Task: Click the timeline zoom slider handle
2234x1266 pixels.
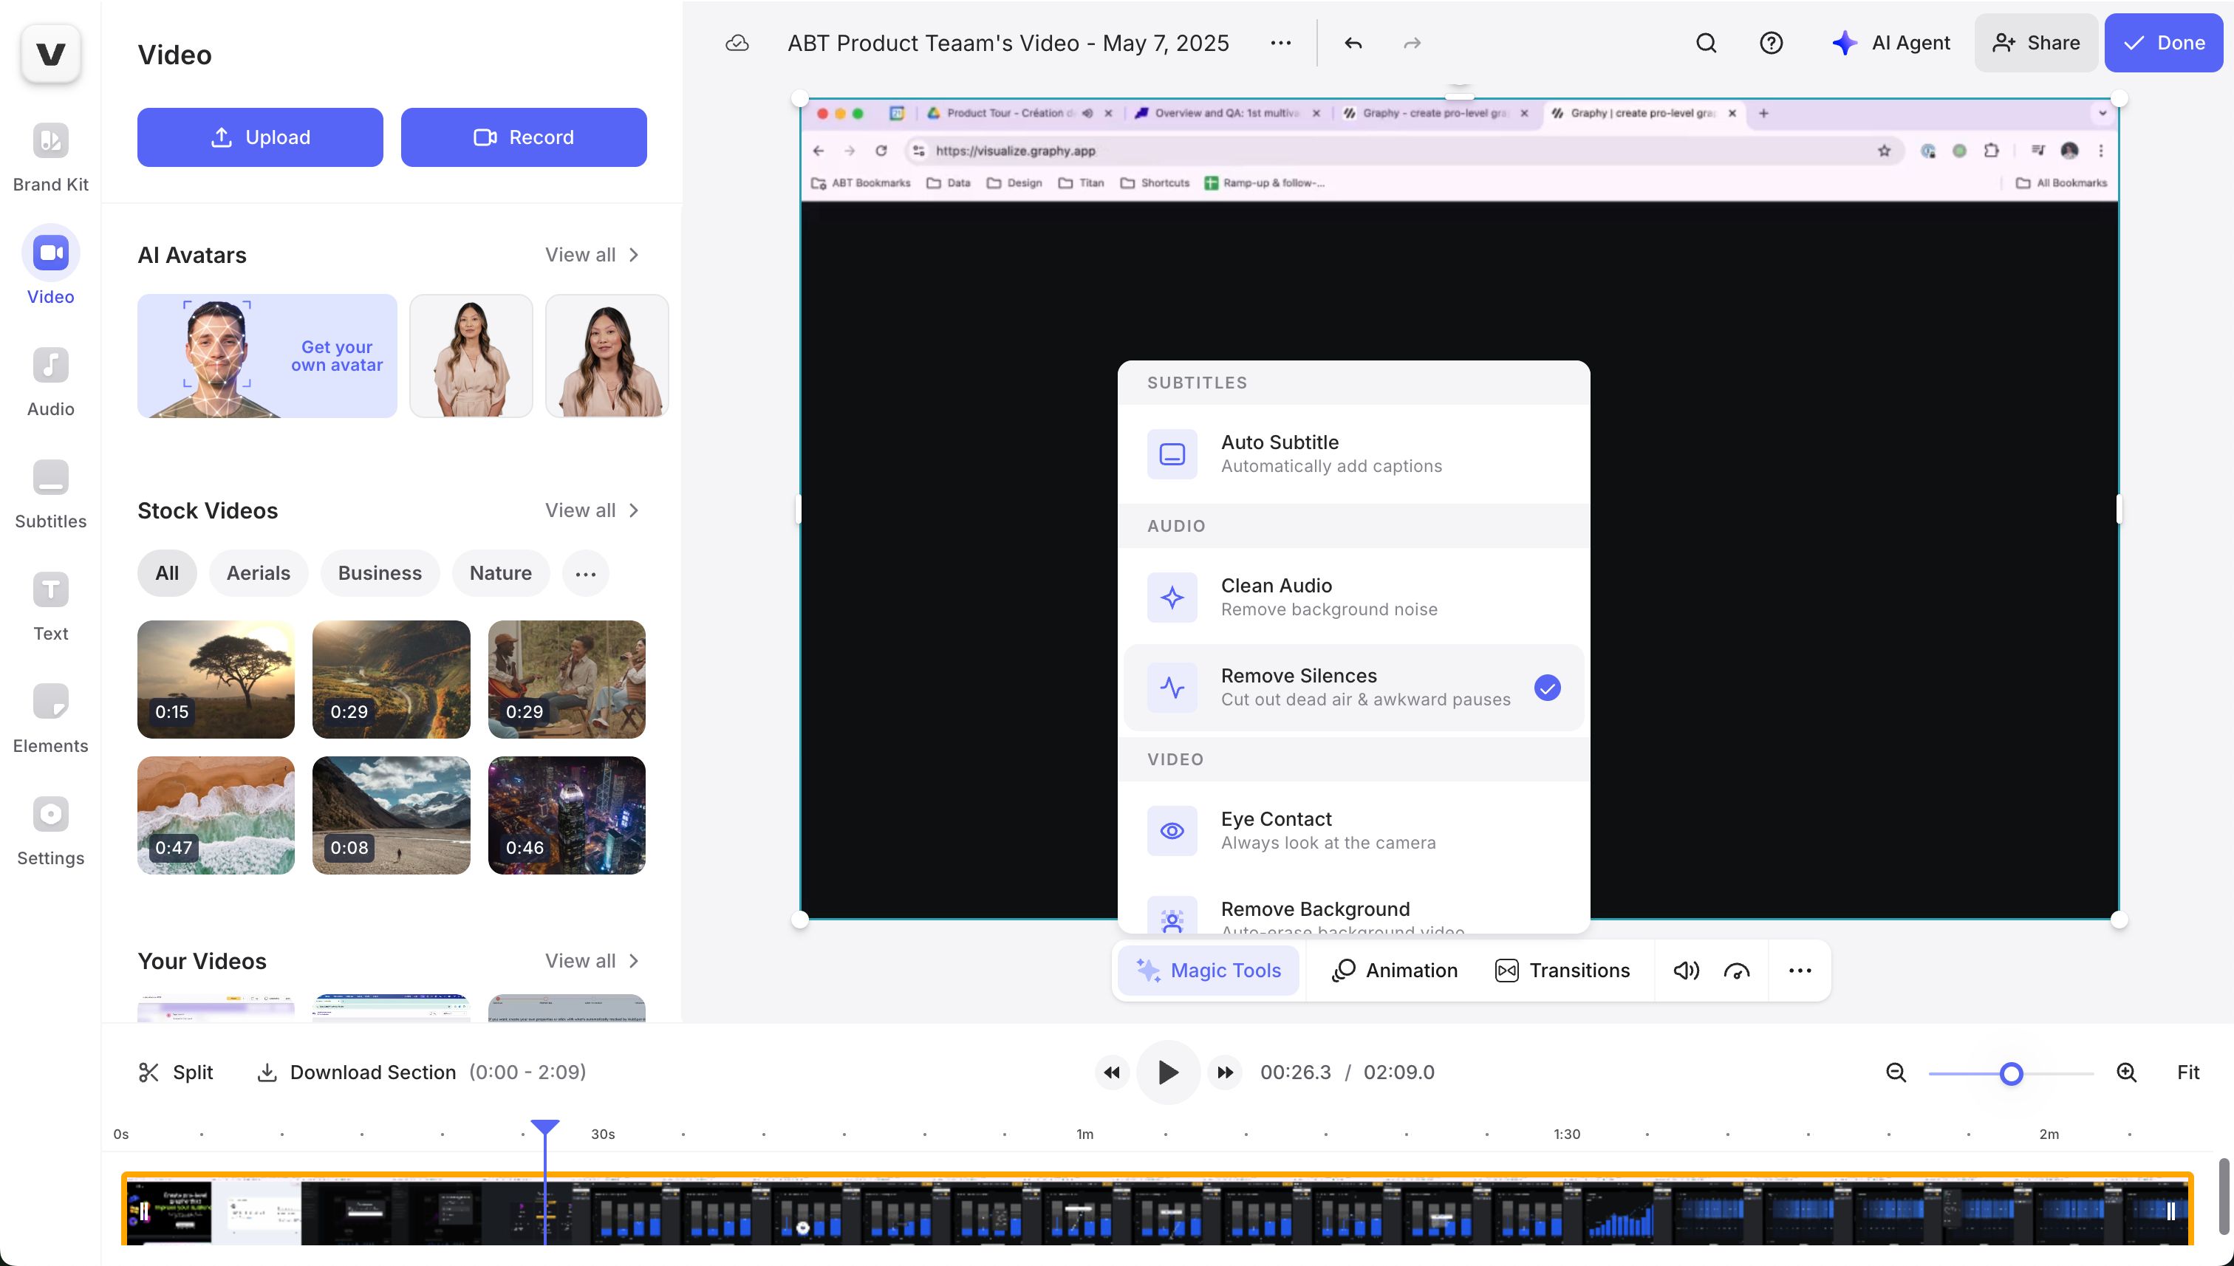Action: (x=2010, y=1074)
